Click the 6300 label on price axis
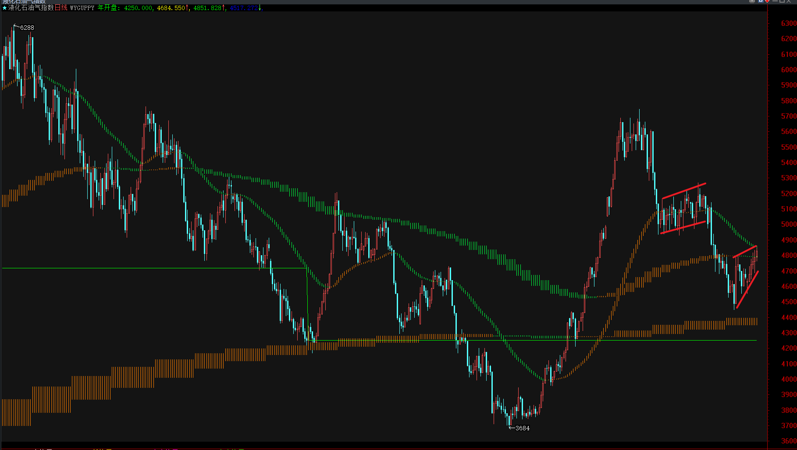 pos(789,24)
